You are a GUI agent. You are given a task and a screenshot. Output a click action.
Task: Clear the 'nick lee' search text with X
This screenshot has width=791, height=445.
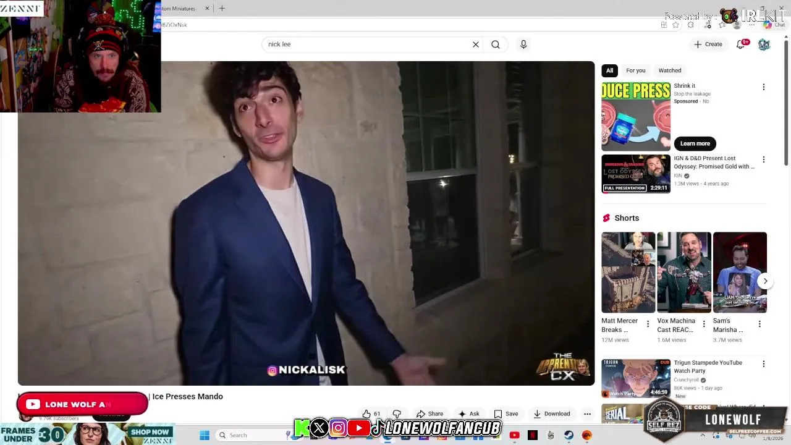pyautogui.click(x=476, y=44)
